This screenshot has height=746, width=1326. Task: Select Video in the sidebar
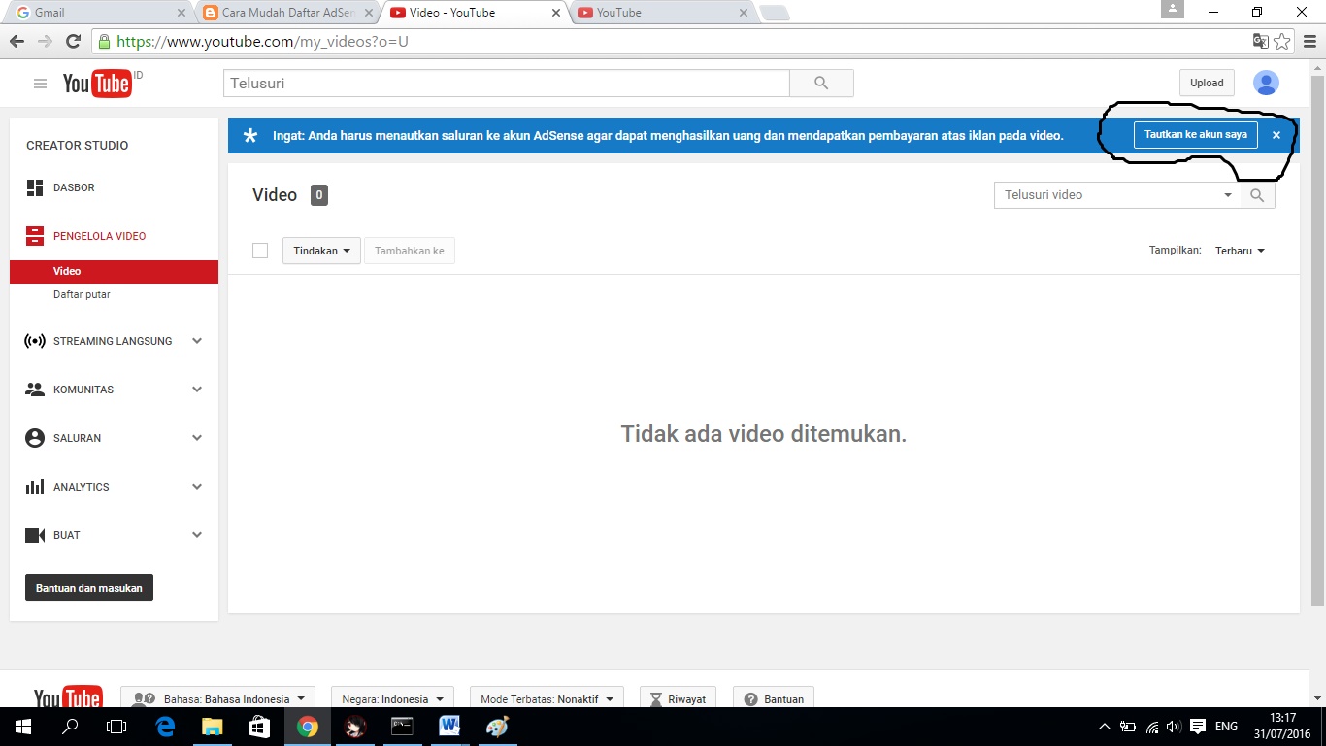[x=114, y=271]
